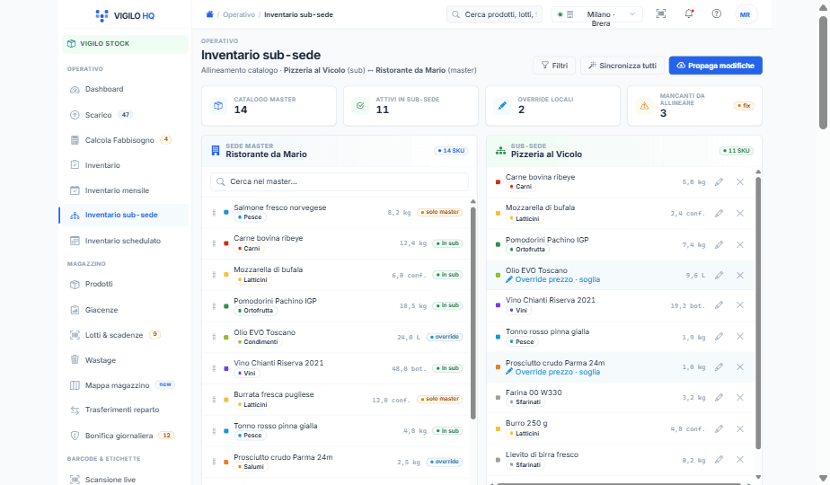Click drag handle of Burrata fresca pugliese

(214, 399)
